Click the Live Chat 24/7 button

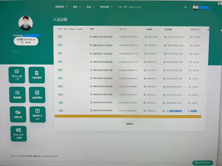click(x=203, y=163)
